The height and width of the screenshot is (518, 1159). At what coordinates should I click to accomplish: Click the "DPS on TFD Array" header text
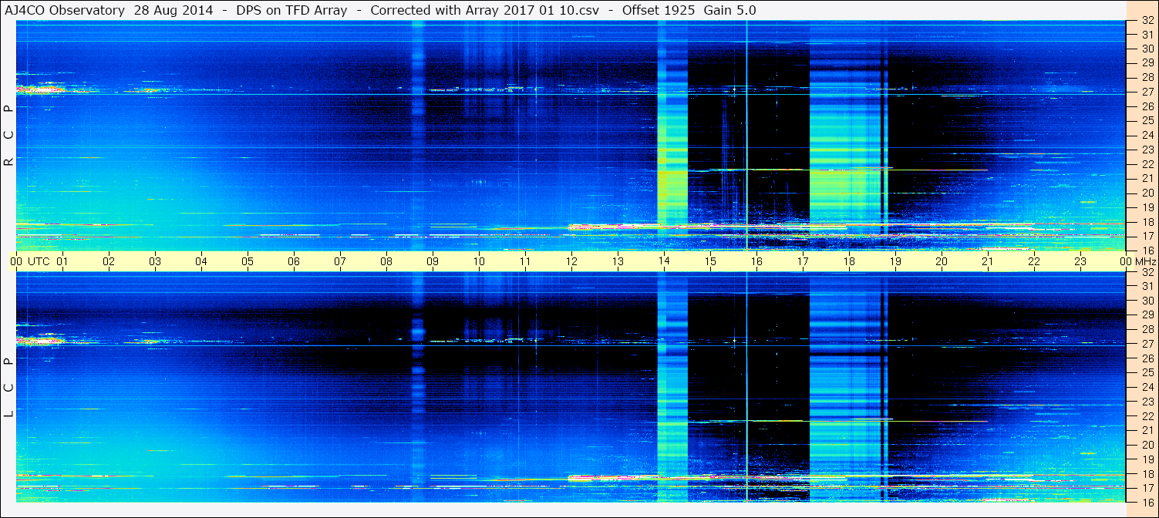(x=292, y=10)
